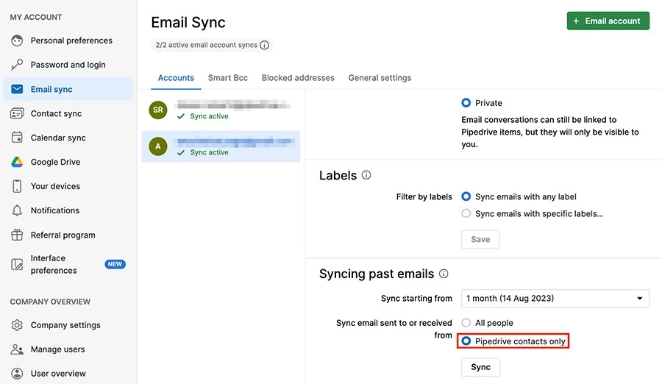Click info icon beside Labels heading
662x384 pixels.
click(366, 175)
